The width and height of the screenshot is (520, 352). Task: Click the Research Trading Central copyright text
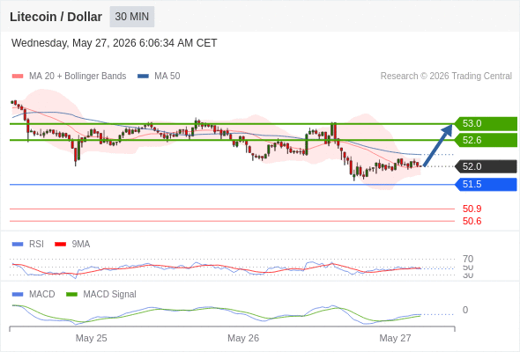point(446,77)
